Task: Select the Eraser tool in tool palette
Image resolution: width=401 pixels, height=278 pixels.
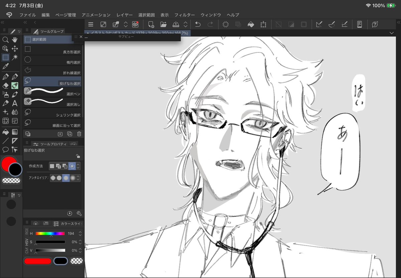Action: [5, 86]
